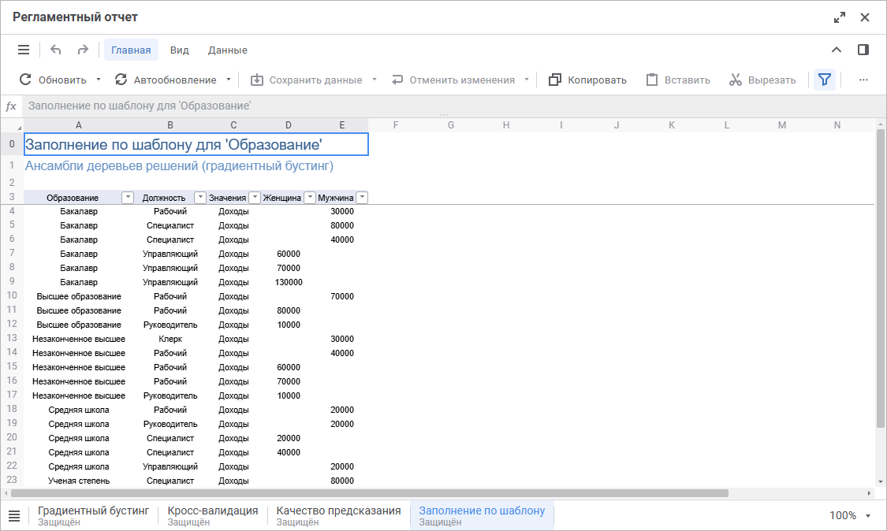This screenshot has height=531, width=887.
Task: Click the Отменить изменения icon
Action: [397, 80]
